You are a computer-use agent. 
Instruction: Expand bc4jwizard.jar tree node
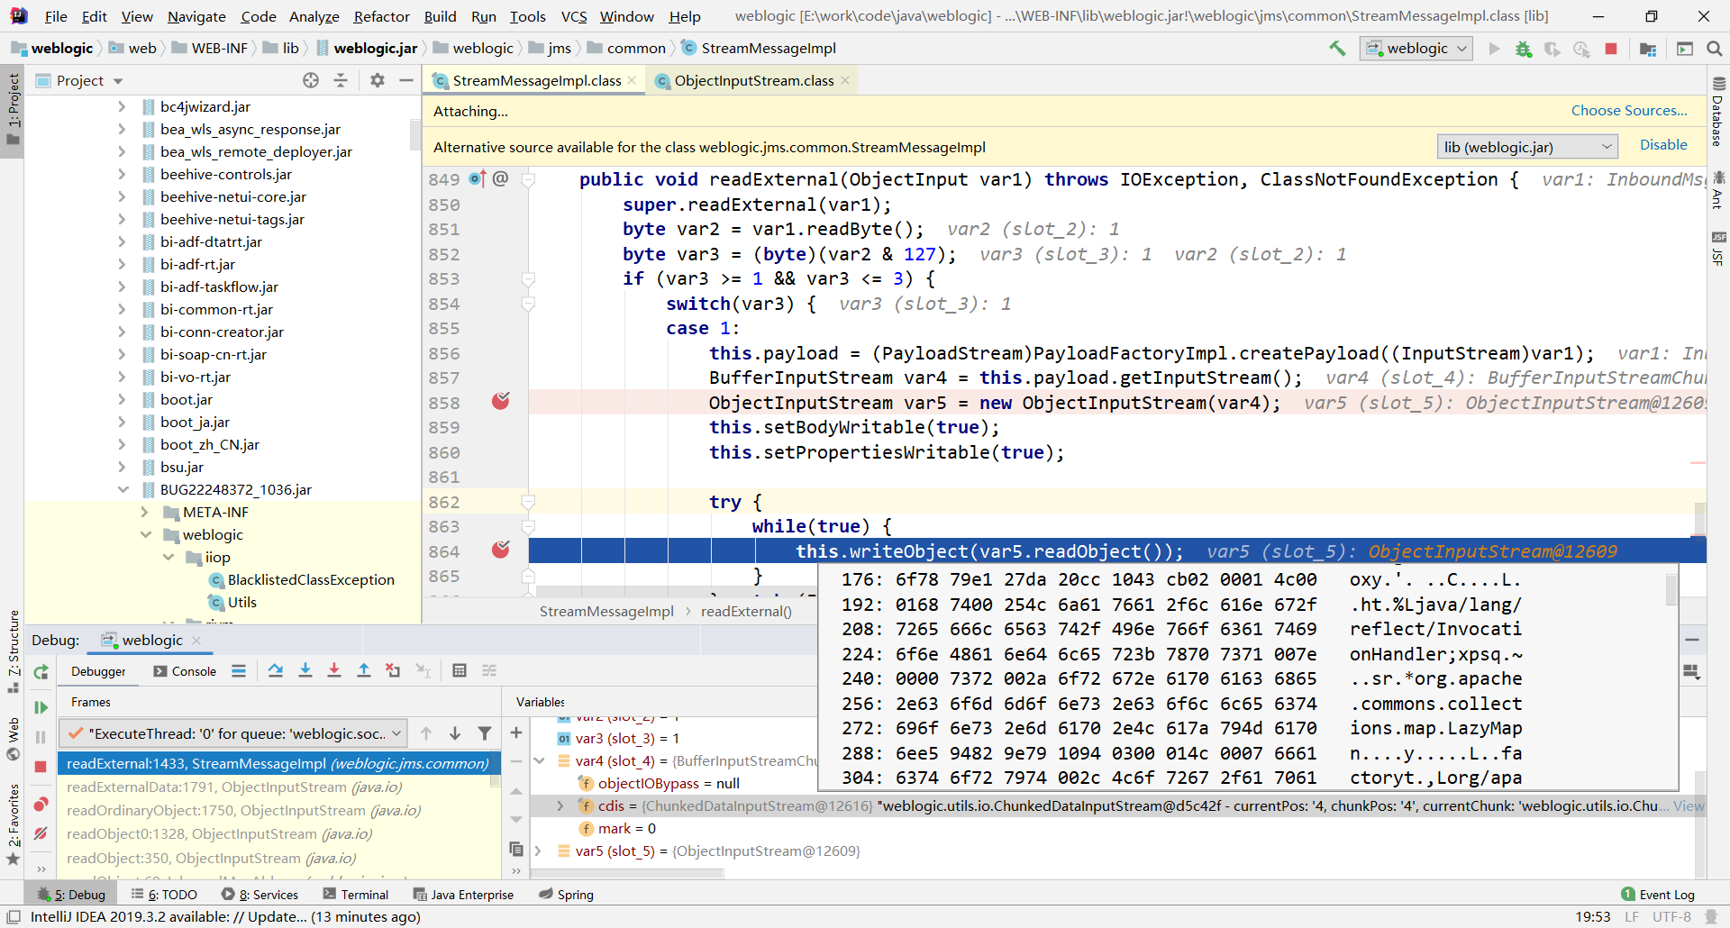(123, 106)
